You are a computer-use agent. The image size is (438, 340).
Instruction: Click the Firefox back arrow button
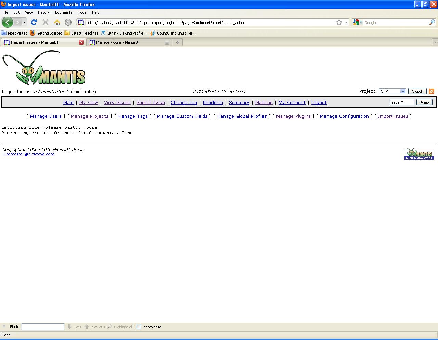coord(8,22)
